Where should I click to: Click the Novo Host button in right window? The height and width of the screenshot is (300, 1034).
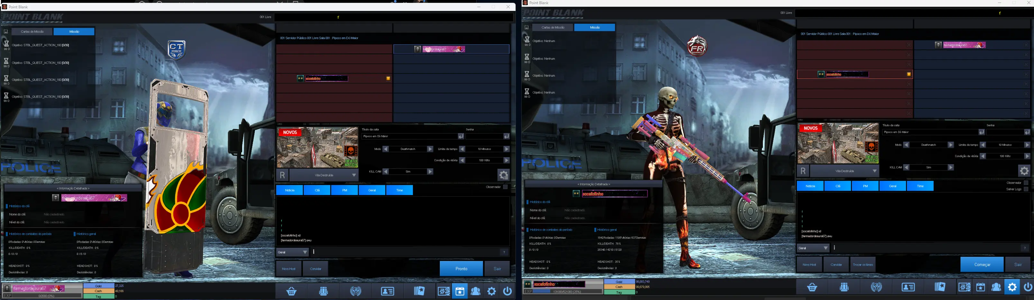coord(809,265)
